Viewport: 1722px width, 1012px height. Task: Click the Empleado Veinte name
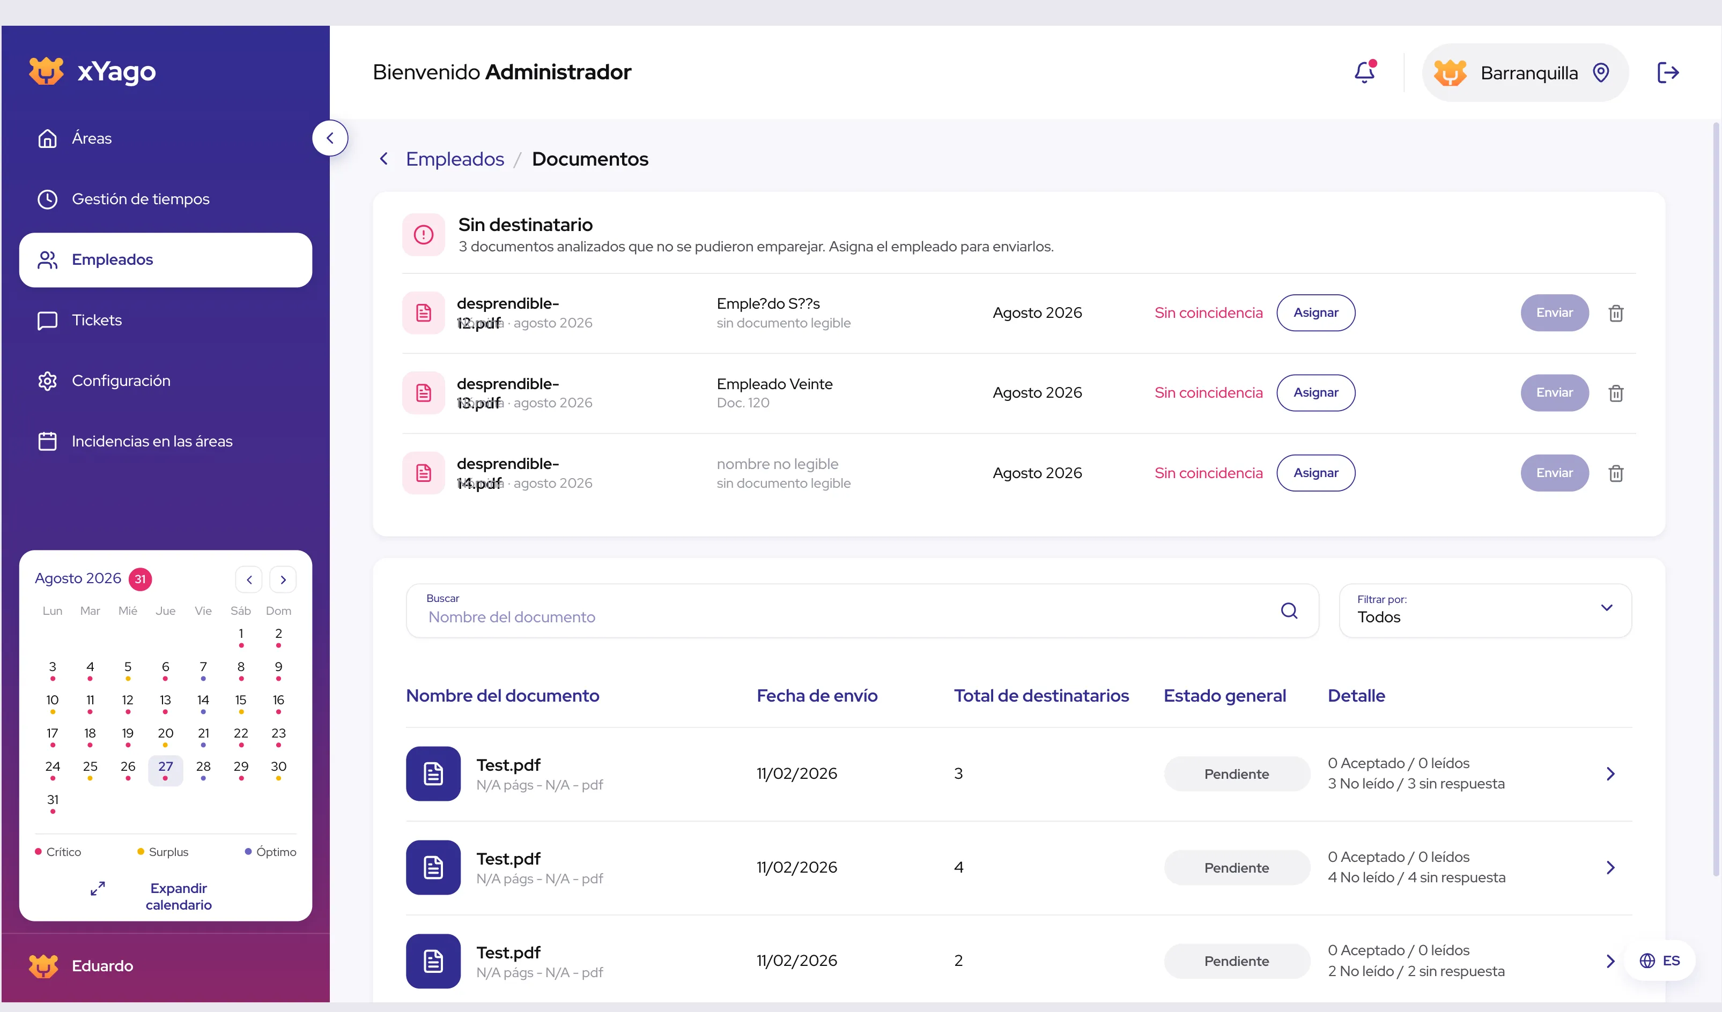click(x=774, y=384)
